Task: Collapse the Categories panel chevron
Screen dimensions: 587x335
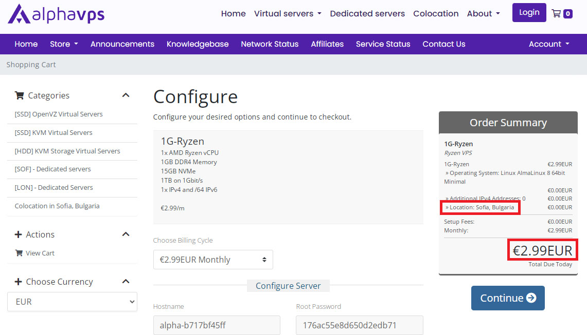Action: click(126, 95)
